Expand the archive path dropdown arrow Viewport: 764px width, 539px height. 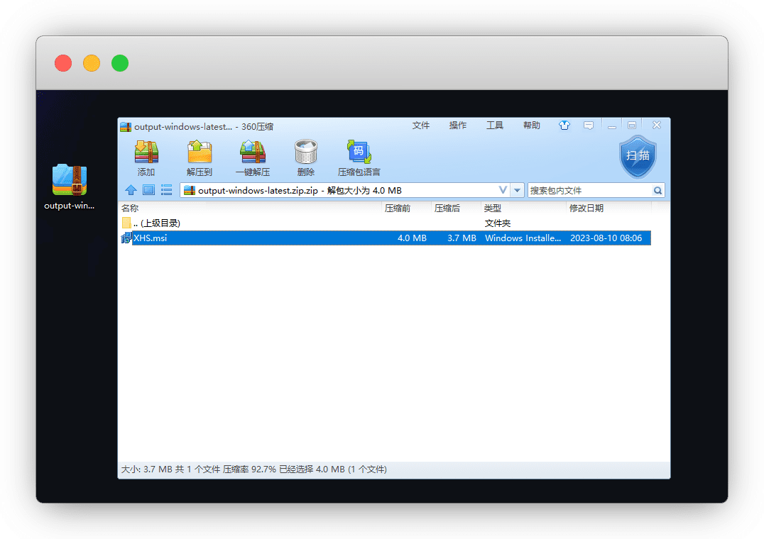click(518, 190)
